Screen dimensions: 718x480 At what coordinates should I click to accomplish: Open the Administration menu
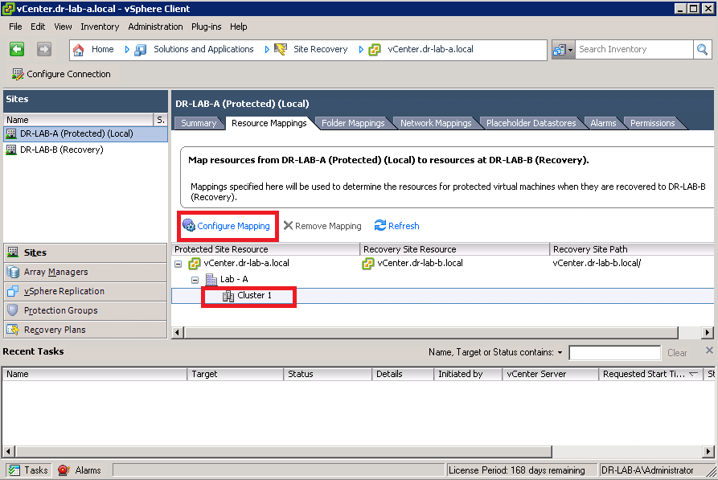[x=155, y=27]
